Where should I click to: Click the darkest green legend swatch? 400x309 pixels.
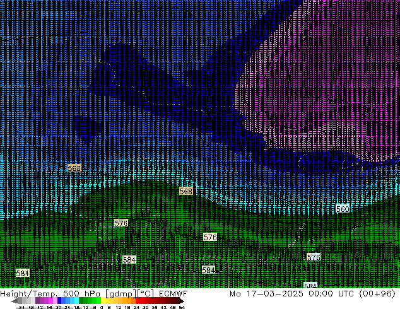(x=81, y=300)
